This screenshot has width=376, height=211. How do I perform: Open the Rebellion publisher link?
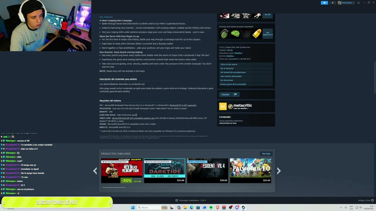coord(230,56)
